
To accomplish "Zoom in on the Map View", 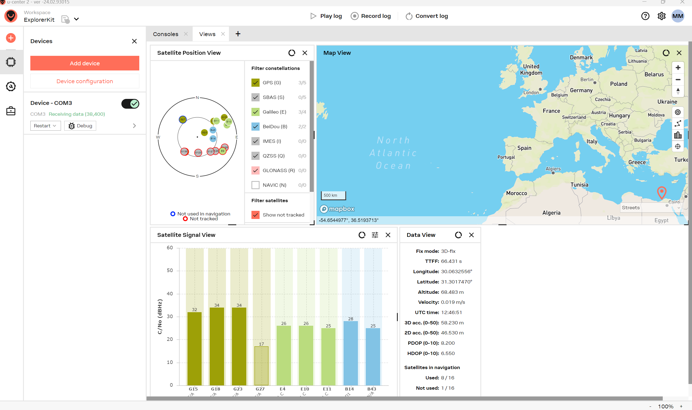I will tap(678, 67).
